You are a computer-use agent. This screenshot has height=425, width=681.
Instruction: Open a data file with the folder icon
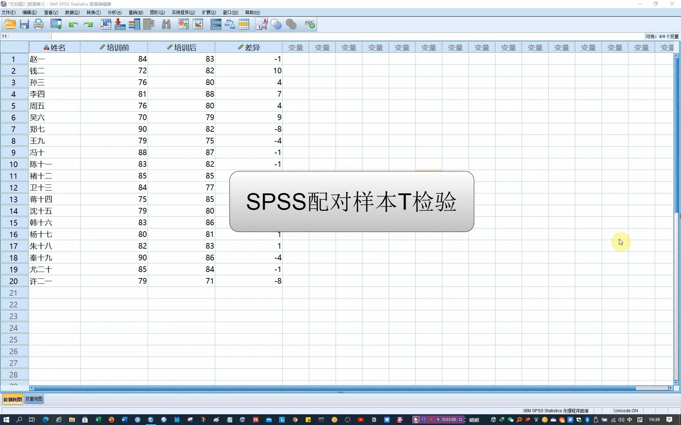point(10,24)
